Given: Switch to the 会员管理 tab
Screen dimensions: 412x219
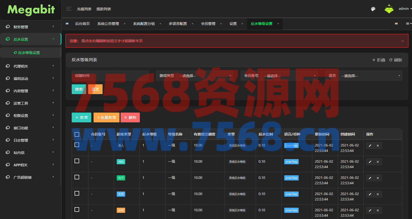Looking at the screenshot, I should (208, 24).
